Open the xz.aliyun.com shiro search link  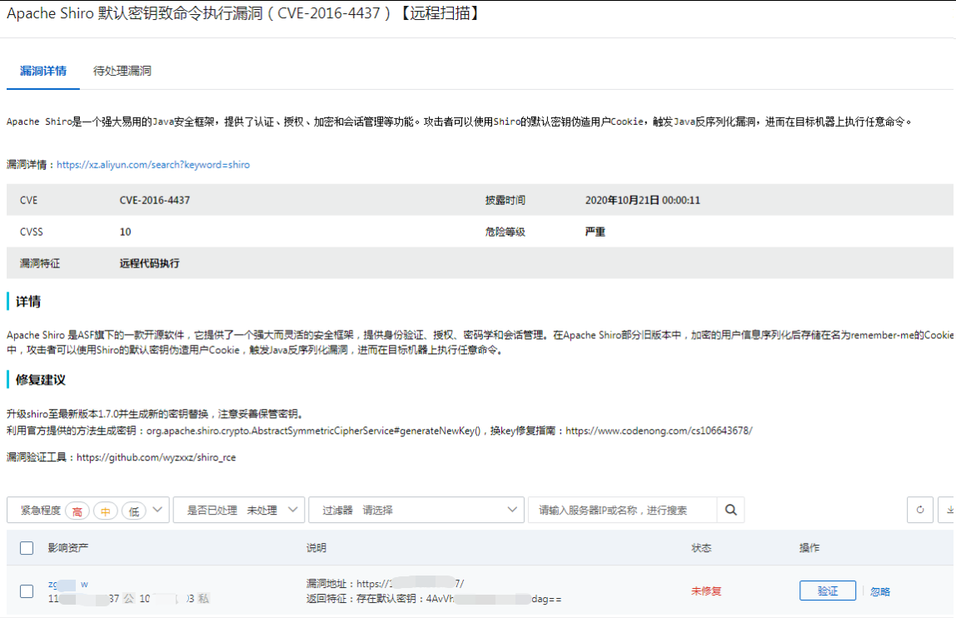[x=153, y=165]
